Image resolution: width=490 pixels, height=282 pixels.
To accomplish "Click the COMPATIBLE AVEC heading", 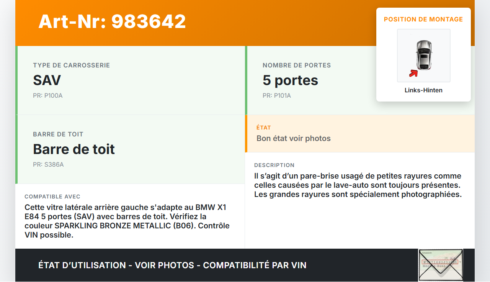I will point(52,197).
